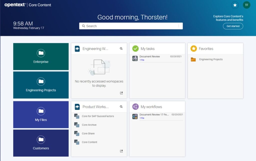
Task: Open external link icon on Product Workspaces card
Action: tap(121, 151)
